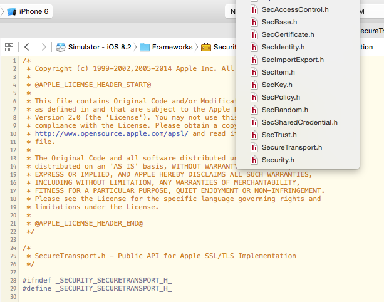Go back with the left arrow
This screenshot has width=384, height=302.
click(x=27, y=47)
